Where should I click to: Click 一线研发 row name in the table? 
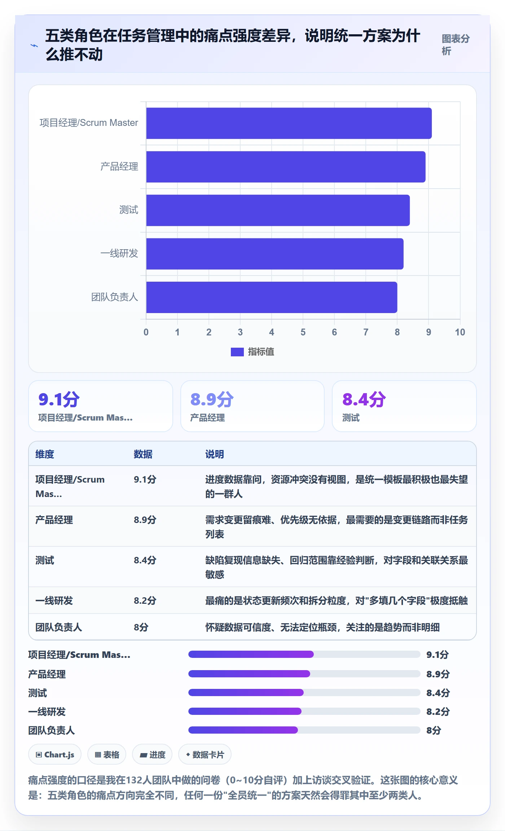point(54,601)
